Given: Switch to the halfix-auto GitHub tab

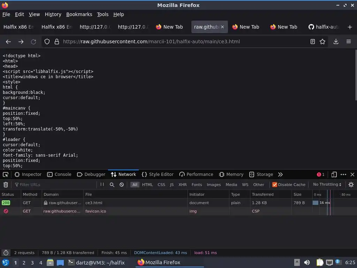Looking at the screenshot, I should point(324,27).
